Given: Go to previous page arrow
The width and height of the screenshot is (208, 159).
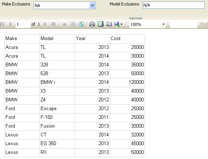Looking at the screenshot, I should click(10, 24).
